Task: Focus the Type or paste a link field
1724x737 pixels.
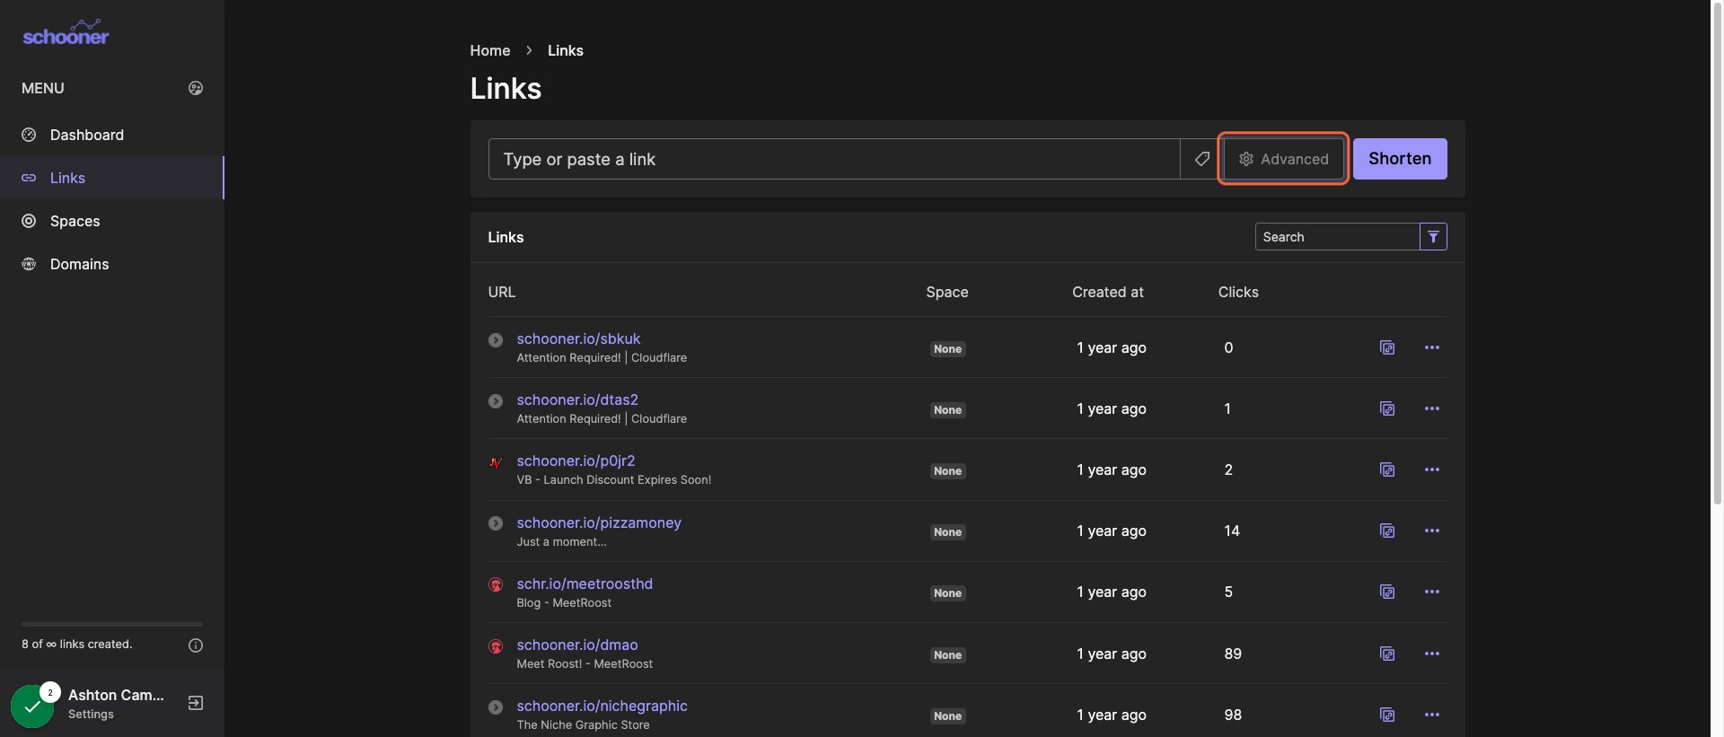Action: pyautogui.click(x=834, y=159)
